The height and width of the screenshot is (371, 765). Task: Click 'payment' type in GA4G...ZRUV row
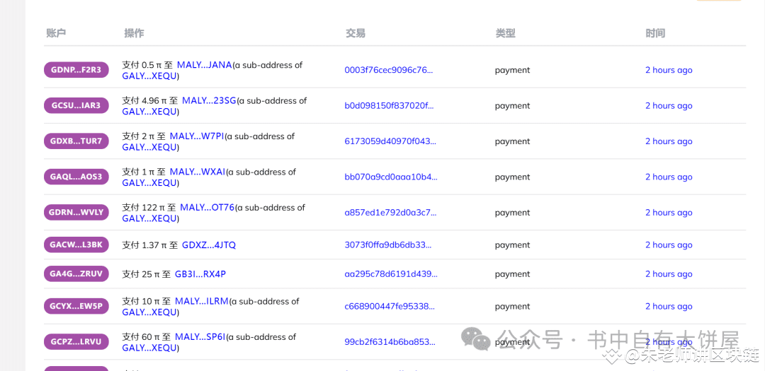point(512,275)
